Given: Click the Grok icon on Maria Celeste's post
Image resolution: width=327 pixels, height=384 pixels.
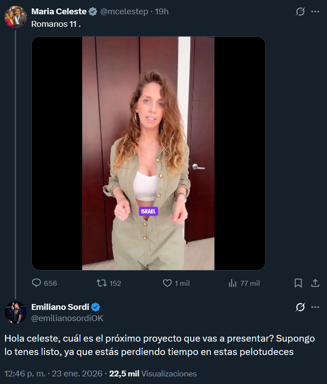Looking at the screenshot, I should (300, 12).
